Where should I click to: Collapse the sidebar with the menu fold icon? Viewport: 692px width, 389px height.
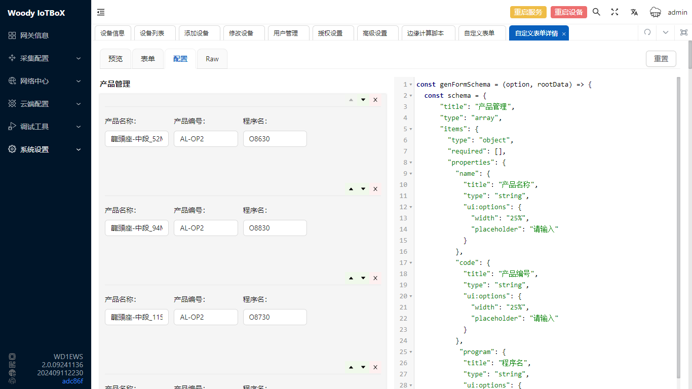click(101, 12)
